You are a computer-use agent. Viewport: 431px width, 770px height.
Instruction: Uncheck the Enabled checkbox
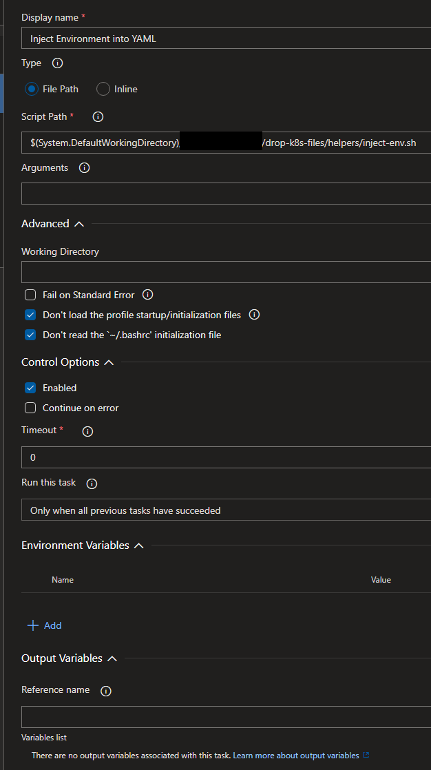30,388
